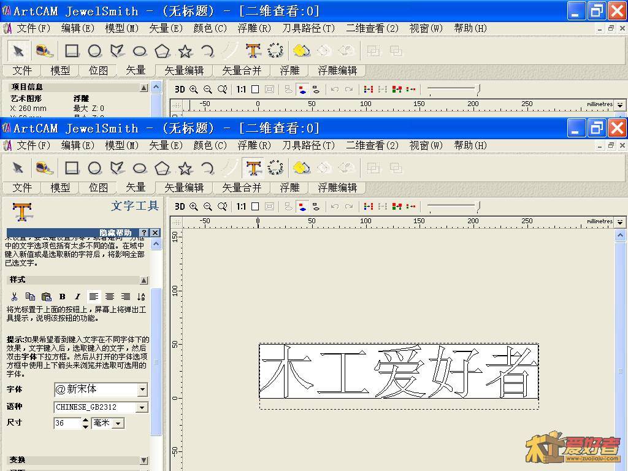Click arc tool in lower window
628x471 pixels.
click(x=207, y=168)
